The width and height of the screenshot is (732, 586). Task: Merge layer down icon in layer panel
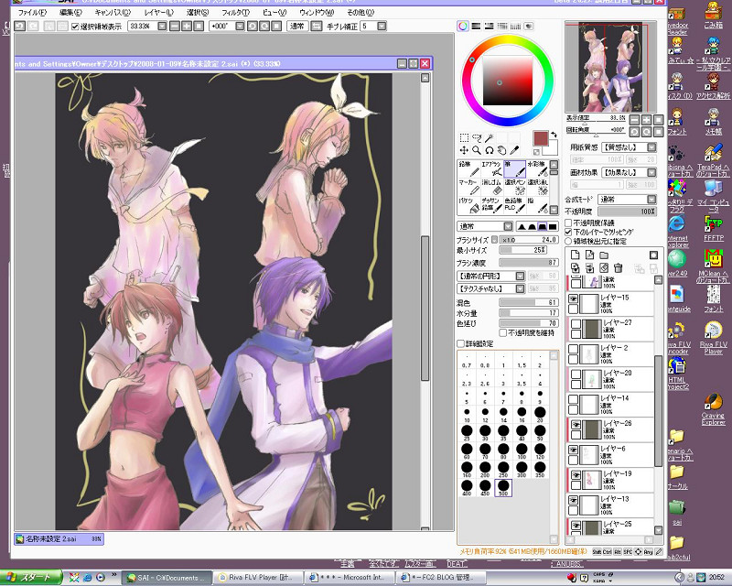pos(589,267)
